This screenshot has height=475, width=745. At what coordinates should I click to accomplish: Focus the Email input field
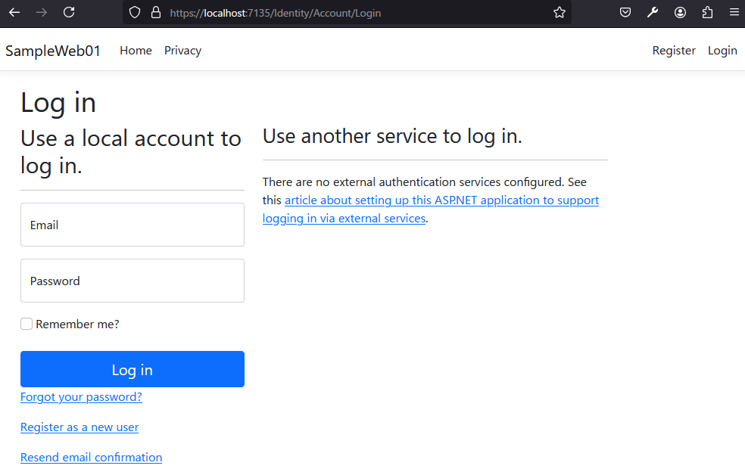(132, 225)
